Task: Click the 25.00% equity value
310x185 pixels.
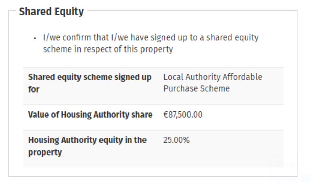Action: pos(176,140)
